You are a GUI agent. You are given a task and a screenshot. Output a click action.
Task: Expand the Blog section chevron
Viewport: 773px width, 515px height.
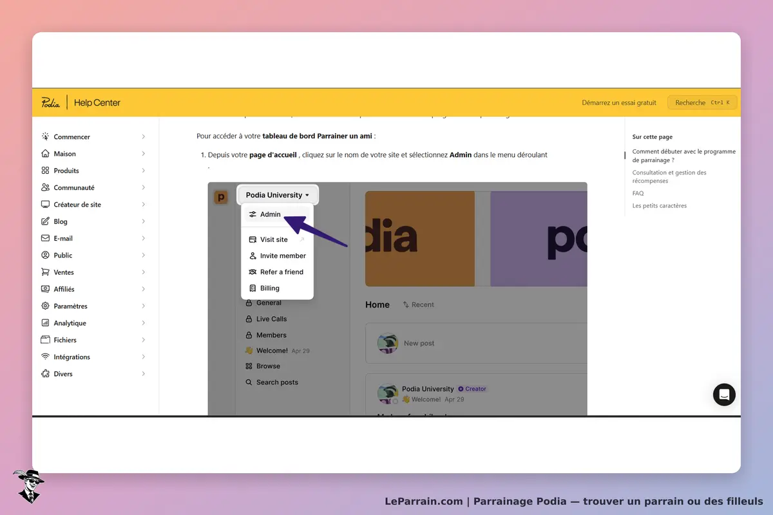click(144, 221)
